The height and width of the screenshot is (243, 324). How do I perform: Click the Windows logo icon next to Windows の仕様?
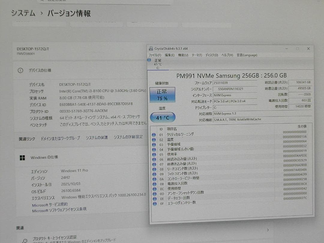point(23,157)
